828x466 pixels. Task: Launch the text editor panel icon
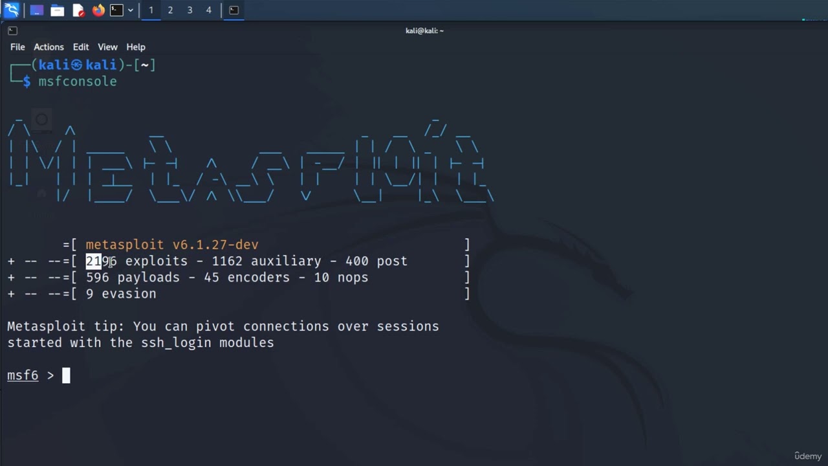[78, 10]
